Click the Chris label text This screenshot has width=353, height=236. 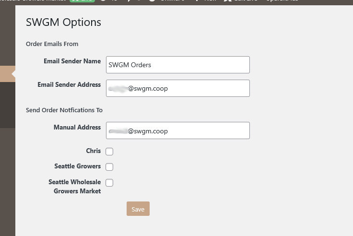(94, 151)
